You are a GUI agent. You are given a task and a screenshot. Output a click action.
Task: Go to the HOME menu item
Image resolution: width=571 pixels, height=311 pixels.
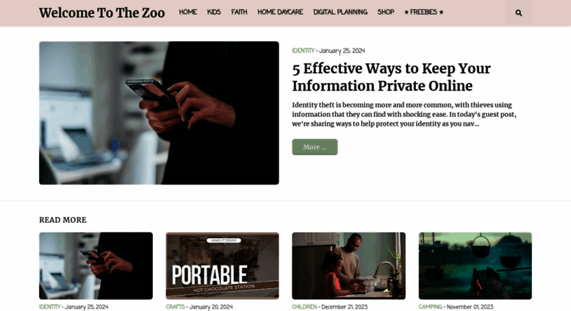pyautogui.click(x=188, y=12)
